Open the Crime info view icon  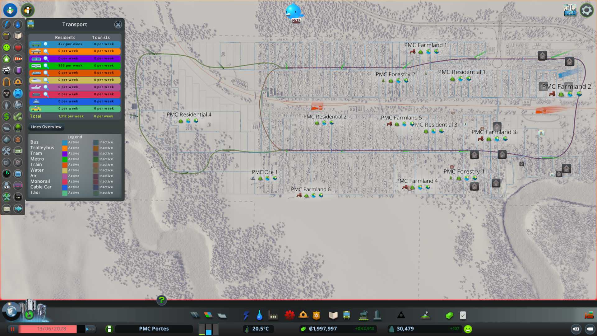[x=7, y=94]
